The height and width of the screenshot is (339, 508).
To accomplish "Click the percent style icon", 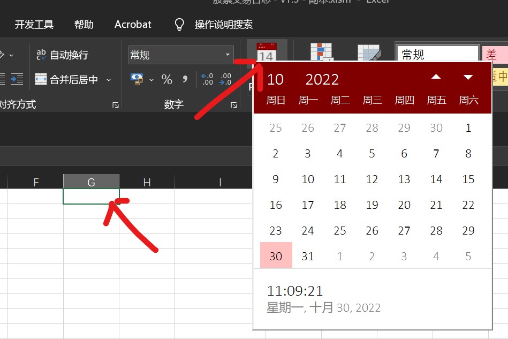I will (x=167, y=80).
